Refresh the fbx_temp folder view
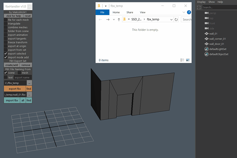This screenshot has height=158, width=237. pos(176,19)
